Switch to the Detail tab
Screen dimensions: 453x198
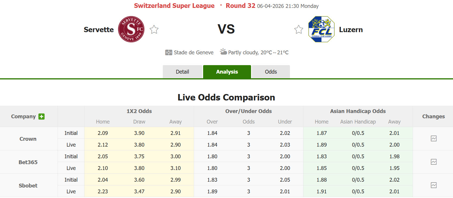tap(182, 72)
